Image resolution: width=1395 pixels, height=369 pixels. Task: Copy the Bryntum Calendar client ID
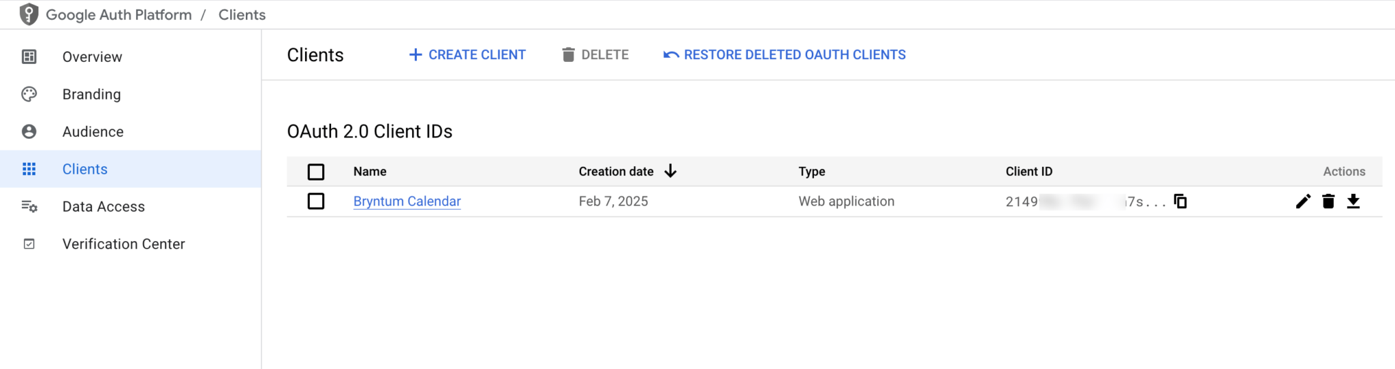tap(1180, 201)
